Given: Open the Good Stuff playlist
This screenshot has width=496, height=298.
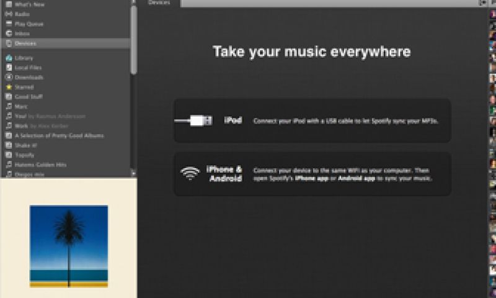Looking at the screenshot, I should (x=29, y=97).
